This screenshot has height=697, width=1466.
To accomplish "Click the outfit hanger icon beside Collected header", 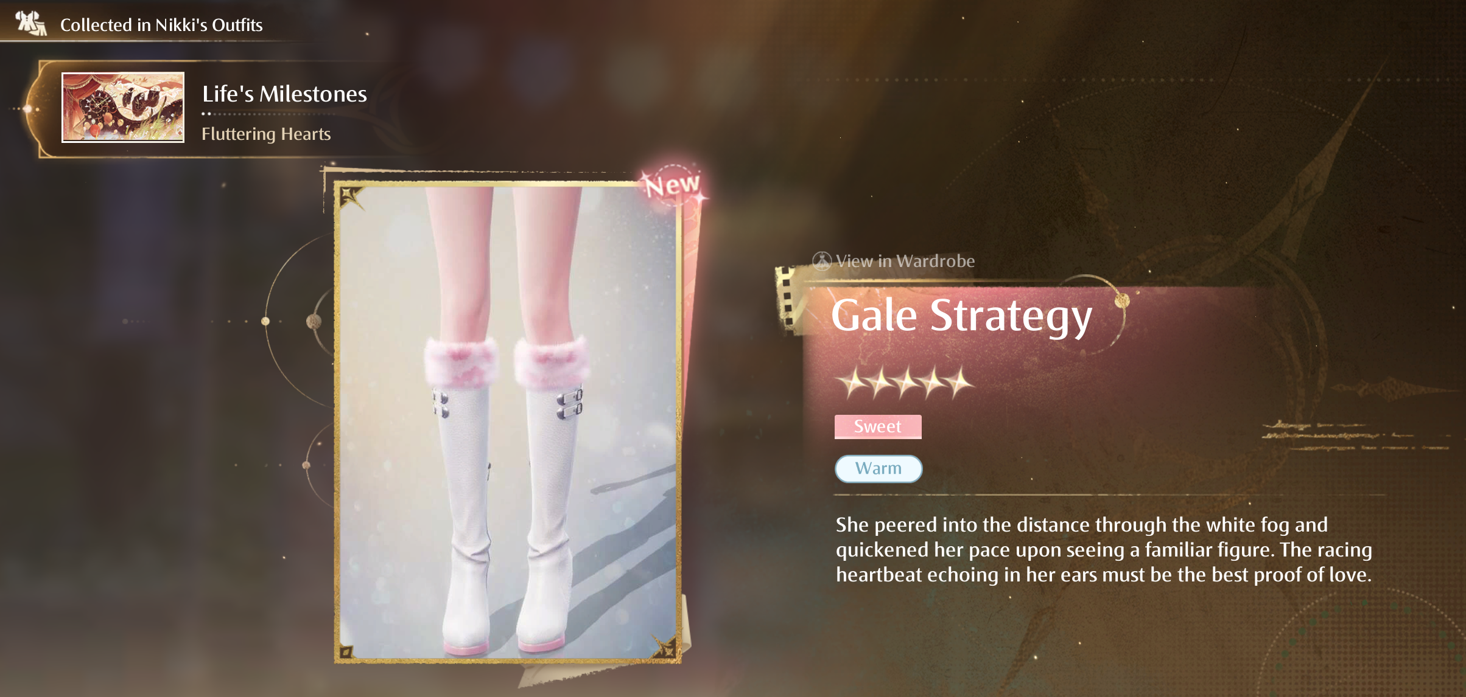I will 30,24.
